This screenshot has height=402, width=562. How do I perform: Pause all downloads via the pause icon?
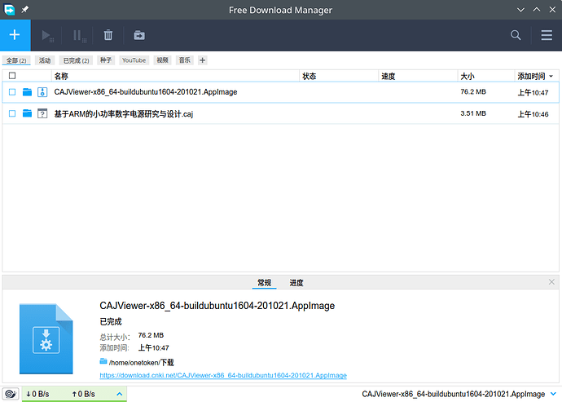[x=78, y=36]
